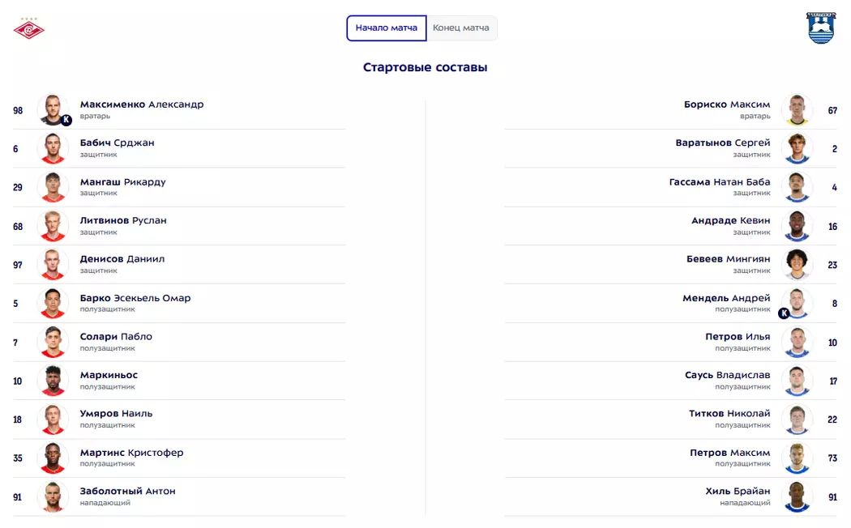Click the Заболотный Антон name link
851x528 pixels.
tap(127, 492)
